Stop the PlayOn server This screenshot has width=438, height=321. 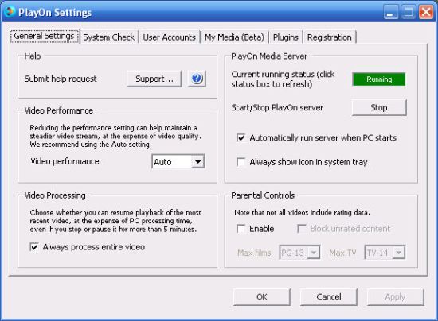(x=379, y=107)
